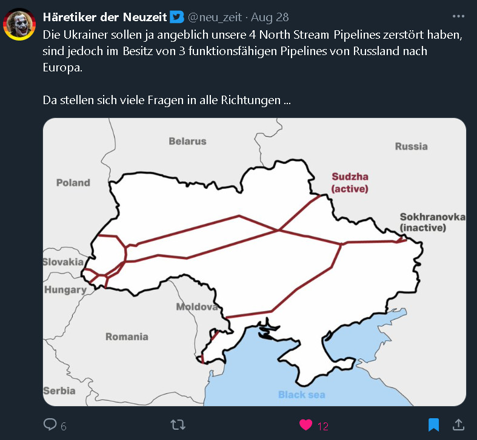Click the "Black sea" label on the map
The height and width of the screenshot is (440, 477).
[301, 395]
